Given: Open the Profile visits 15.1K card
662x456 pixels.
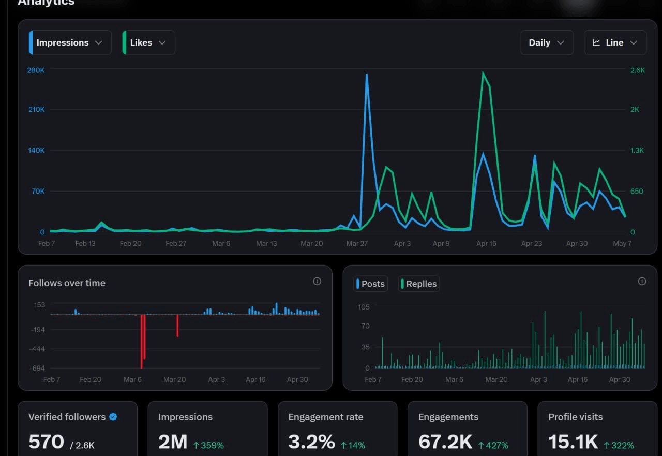Looking at the screenshot, I should [597, 429].
